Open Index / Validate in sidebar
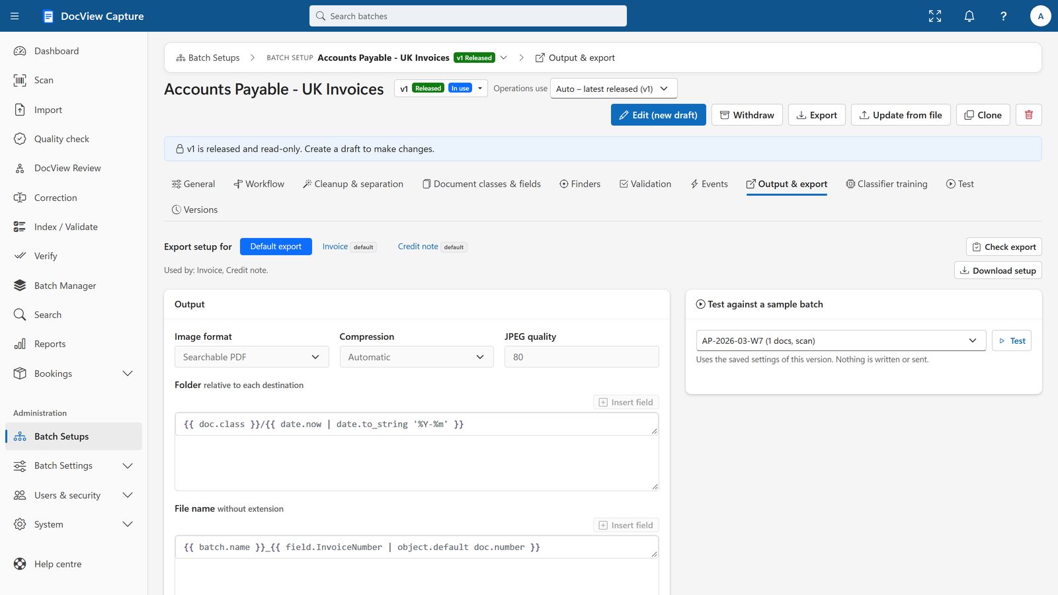The height and width of the screenshot is (595, 1058). point(73,227)
